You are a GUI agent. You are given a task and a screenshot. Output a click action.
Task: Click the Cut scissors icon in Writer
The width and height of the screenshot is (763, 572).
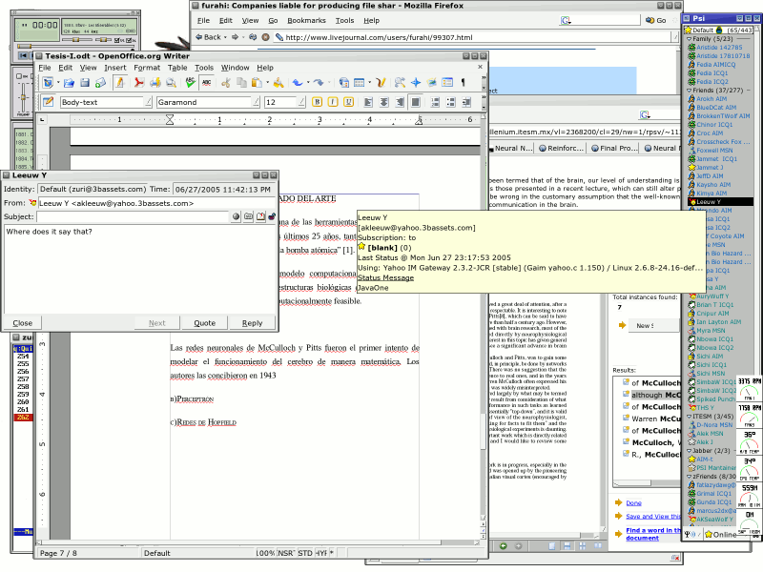[226, 83]
